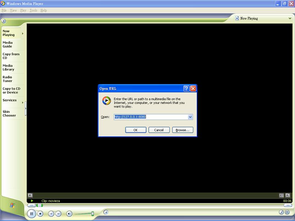Click the fast forward button on seek bar
The image size is (295, 221).
287,205
